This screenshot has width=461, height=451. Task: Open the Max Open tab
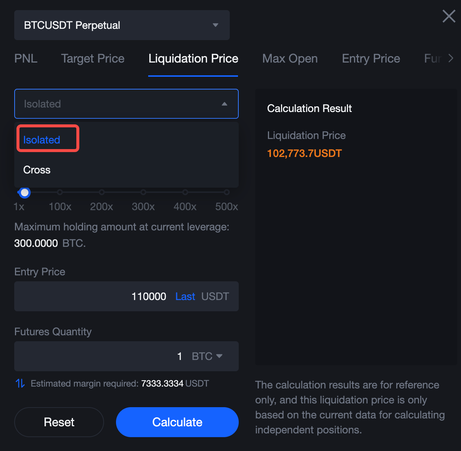(290, 58)
